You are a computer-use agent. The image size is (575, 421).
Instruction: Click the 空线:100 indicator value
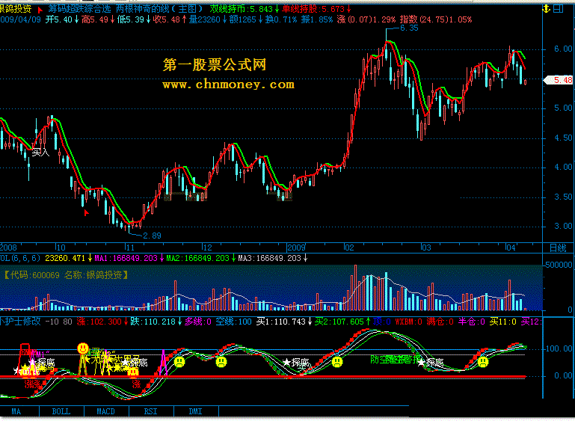(x=233, y=322)
